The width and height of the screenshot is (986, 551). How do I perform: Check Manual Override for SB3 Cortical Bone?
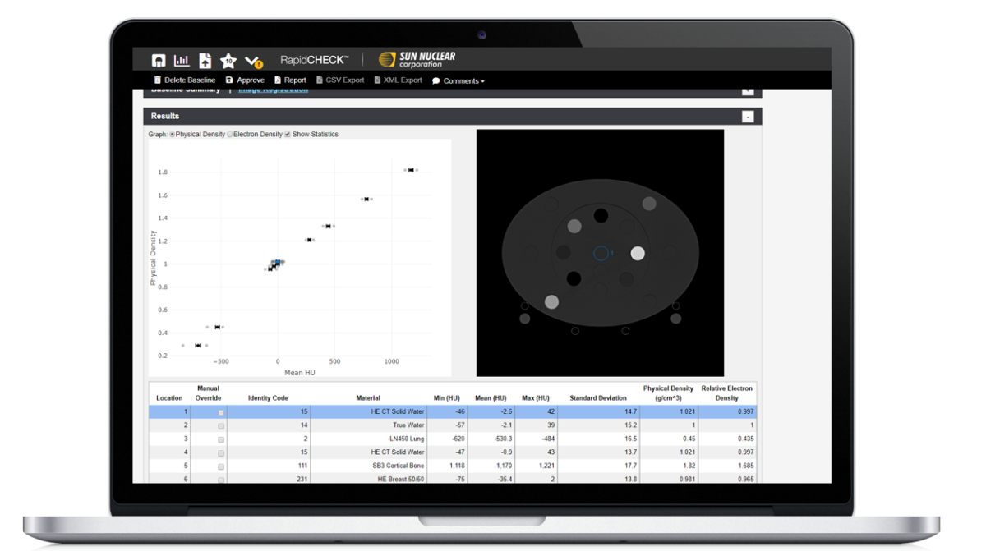220,466
